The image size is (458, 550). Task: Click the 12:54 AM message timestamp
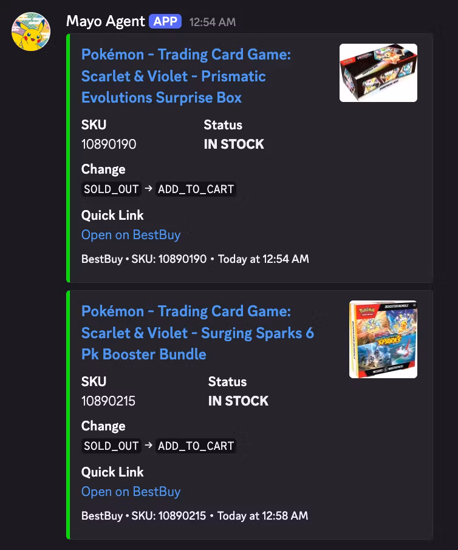point(213,22)
